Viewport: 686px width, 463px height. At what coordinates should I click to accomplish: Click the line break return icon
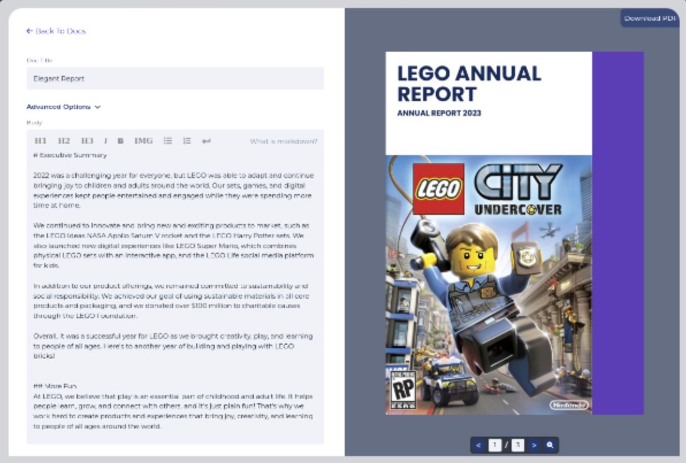point(206,141)
